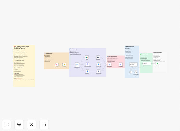Click the Data Standardization note heading
180x131 pixels.
coord(112,57)
